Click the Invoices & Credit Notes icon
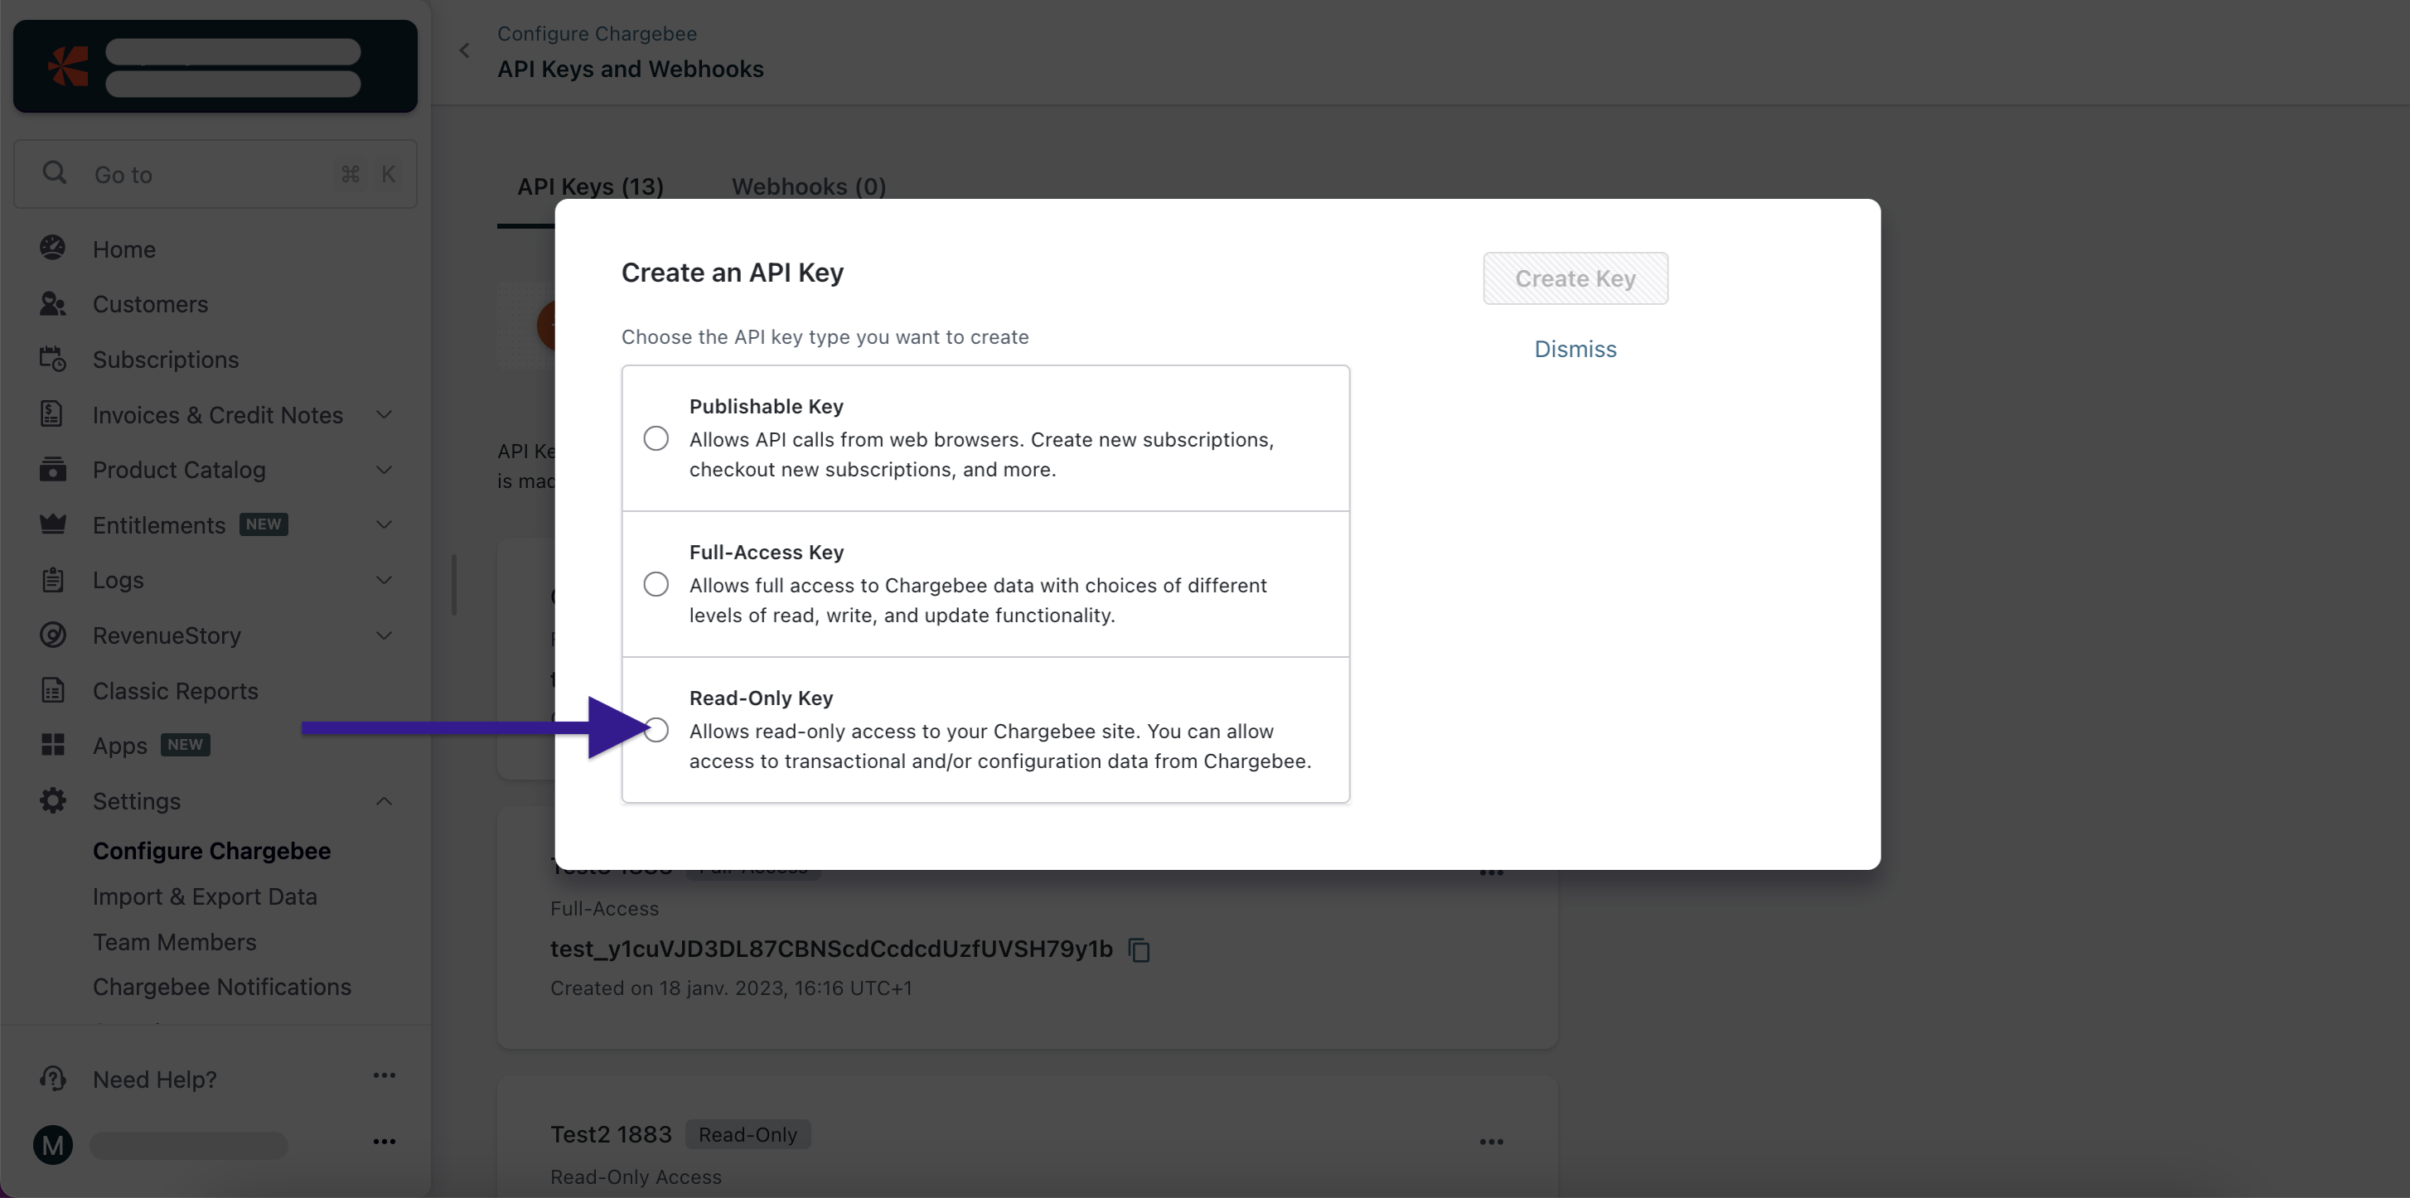Image resolution: width=2410 pixels, height=1198 pixels. point(52,413)
